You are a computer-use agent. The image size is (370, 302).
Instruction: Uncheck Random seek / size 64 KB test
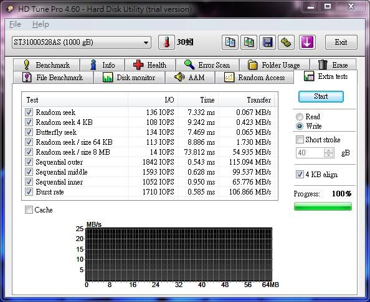[29, 142]
